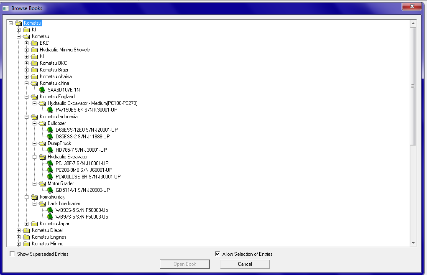Select the Hydraulic Excavator label under Indonesia
The width and height of the screenshot is (427, 275).
[x=67, y=157]
